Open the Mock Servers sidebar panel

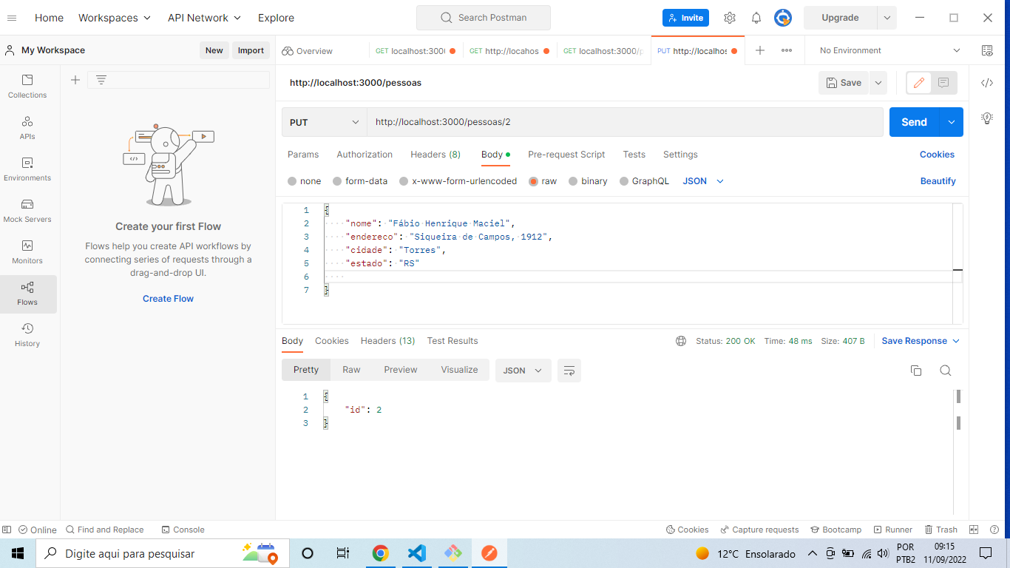(x=27, y=210)
